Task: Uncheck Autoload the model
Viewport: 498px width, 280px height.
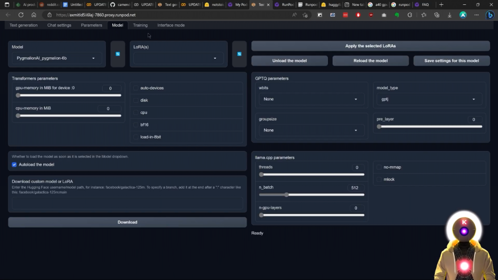Action: pos(15,164)
